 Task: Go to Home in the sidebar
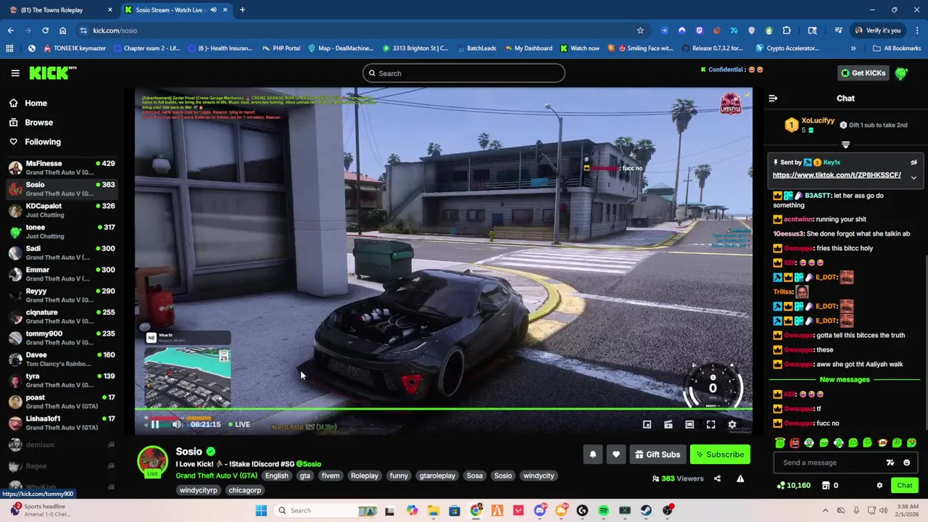(x=36, y=103)
